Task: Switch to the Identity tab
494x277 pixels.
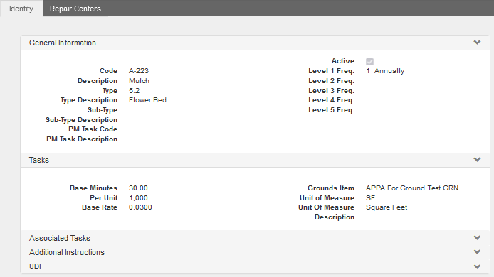Action: pyautogui.click(x=21, y=9)
